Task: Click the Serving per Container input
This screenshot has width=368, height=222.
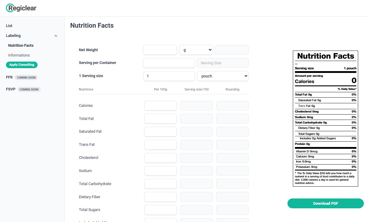Action: click(x=169, y=63)
